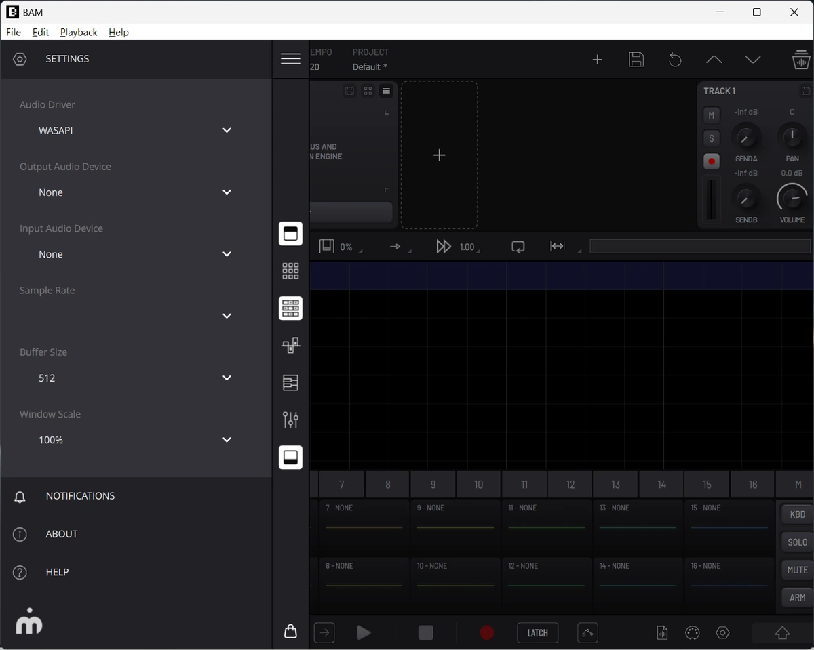This screenshot has width=814, height=650.
Task: Click the audio trash bin icon
Action: tap(801, 59)
